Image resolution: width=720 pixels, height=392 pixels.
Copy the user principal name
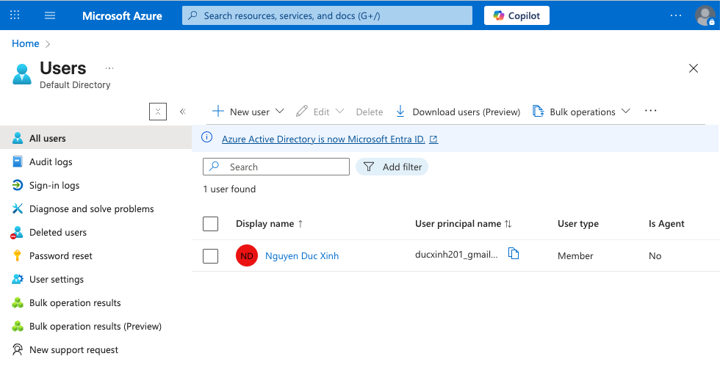click(x=514, y=253)
